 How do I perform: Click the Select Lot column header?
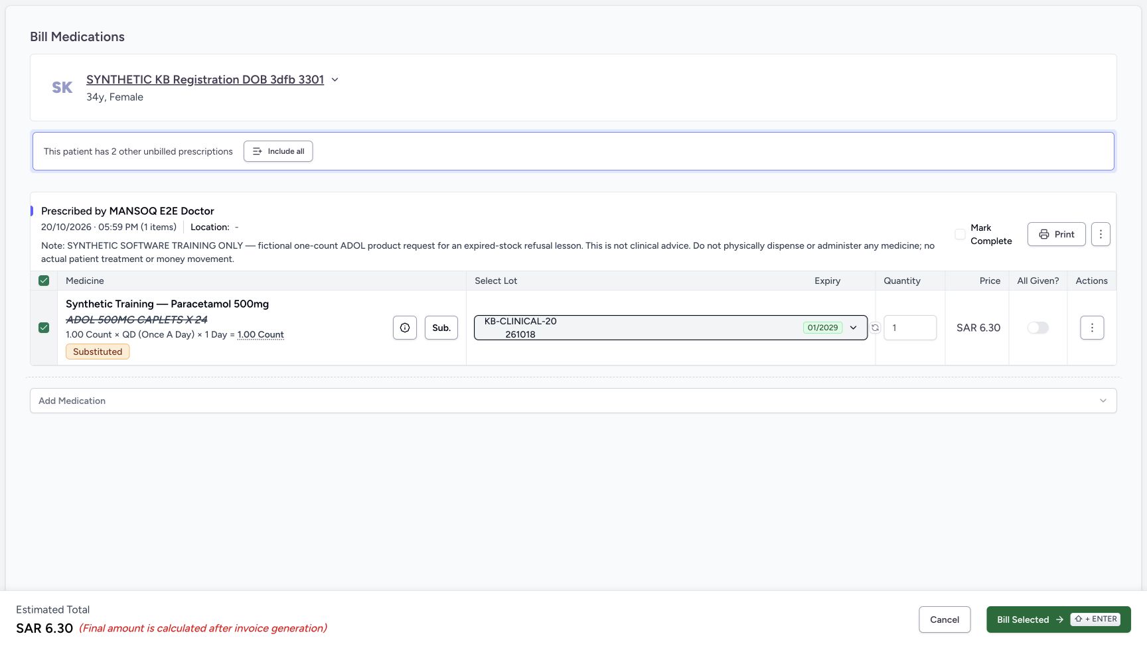[496, 281]
